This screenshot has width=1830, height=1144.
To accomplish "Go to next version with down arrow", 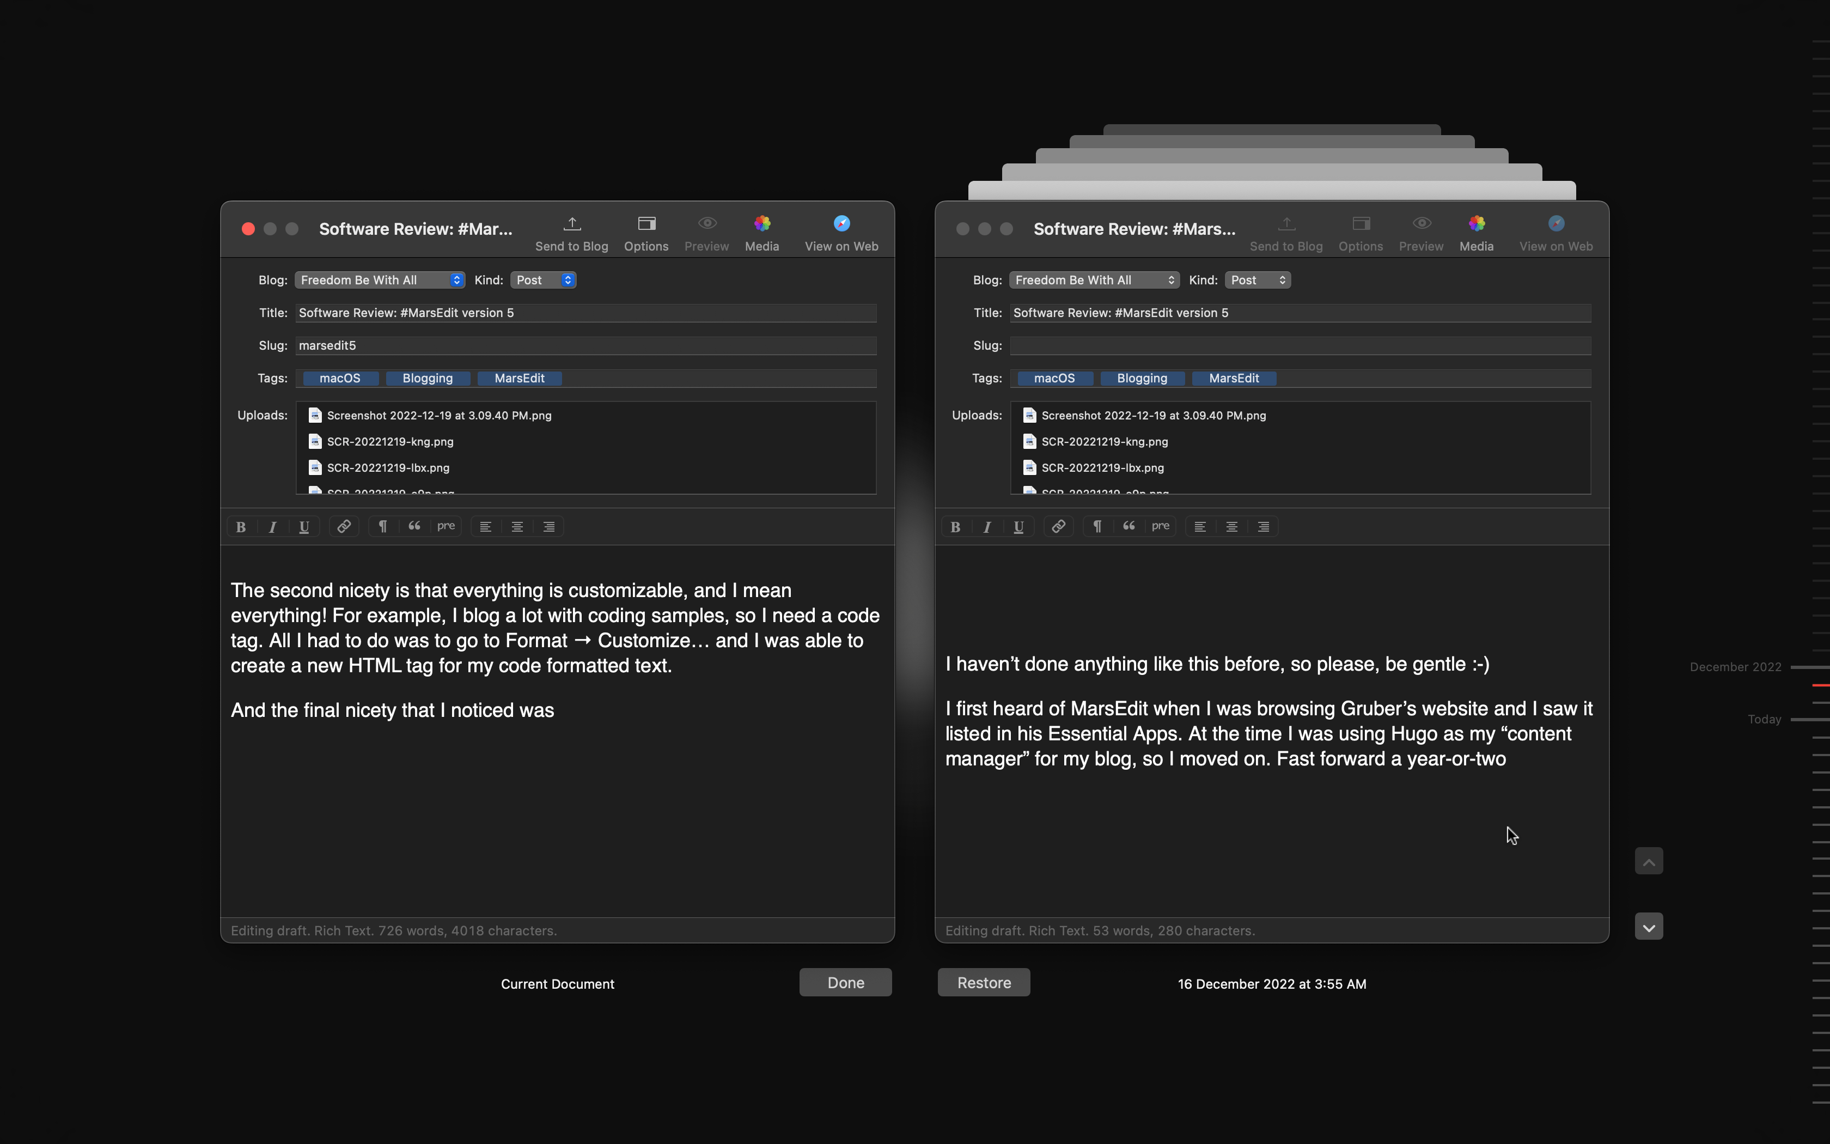I will click(1649, 927).
